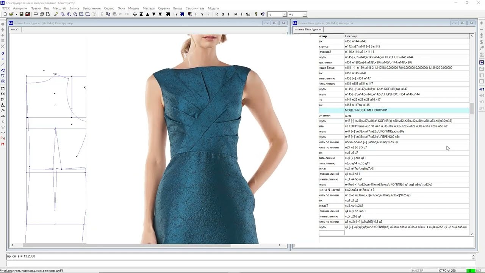Click the context help arrow-question icon

262,14
